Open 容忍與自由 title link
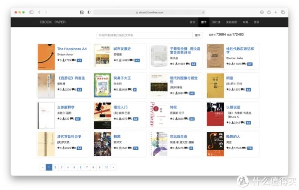 tap(178, 137)
